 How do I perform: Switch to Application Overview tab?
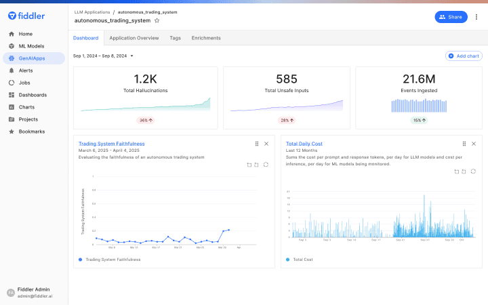tap(134, 38)
